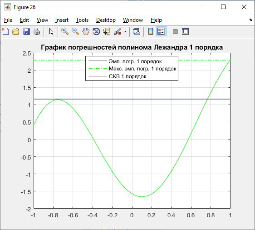Open the Brush color dropdown arrow
The height and width of the screenshot is (230, 255).
tap(125, 31)
